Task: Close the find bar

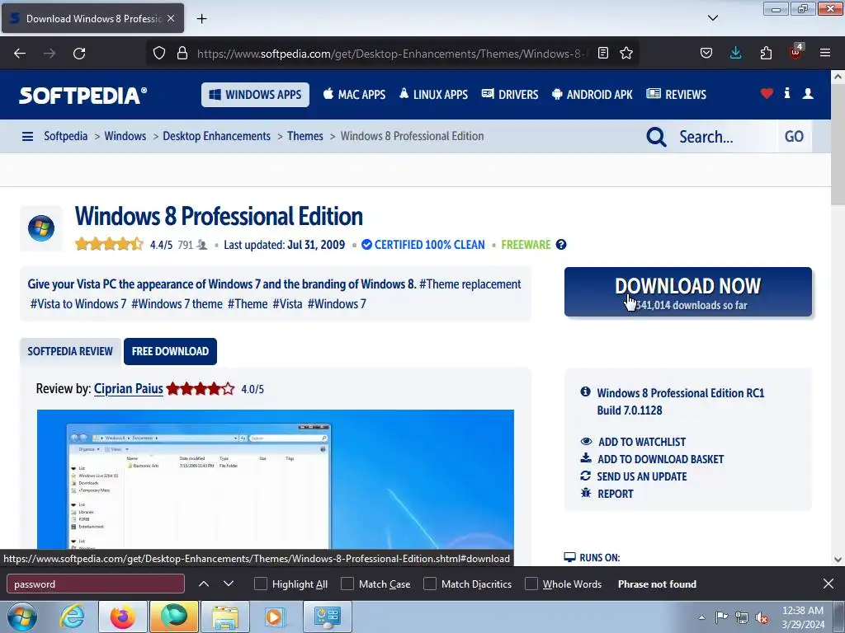Action: [x=828, y=584]
